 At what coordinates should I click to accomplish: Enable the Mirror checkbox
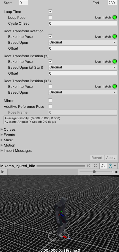tap(50, 101)
